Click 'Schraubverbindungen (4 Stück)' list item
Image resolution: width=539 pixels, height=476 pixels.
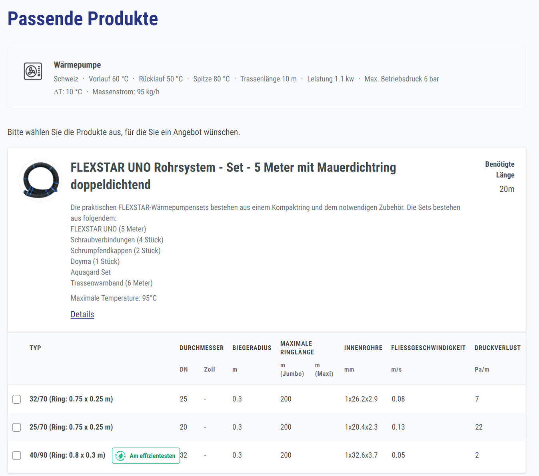click(117, 240)
